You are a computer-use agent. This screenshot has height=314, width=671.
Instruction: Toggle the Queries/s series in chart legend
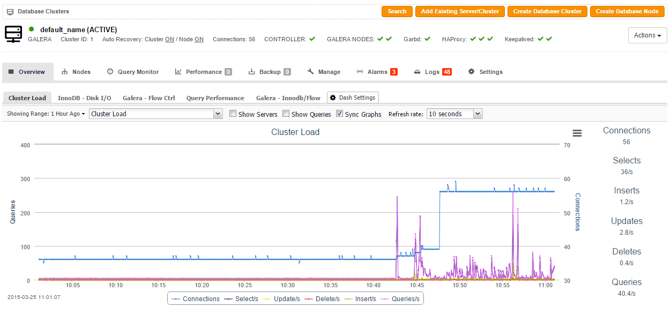point(401,299)
